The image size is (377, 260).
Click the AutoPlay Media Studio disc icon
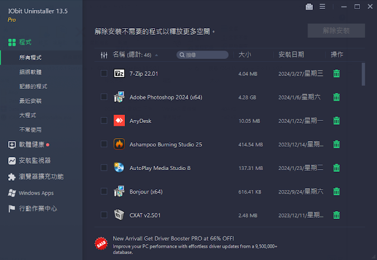click(x=119, y=168)
